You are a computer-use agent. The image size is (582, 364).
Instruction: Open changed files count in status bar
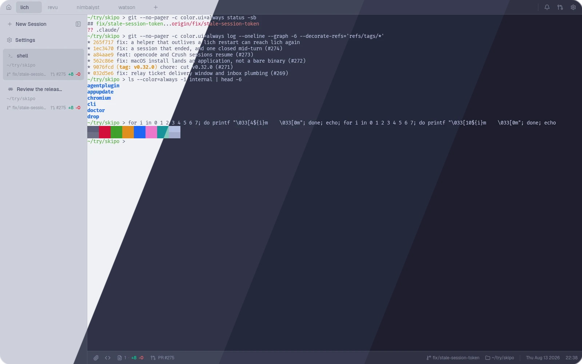(x=122, y=358)
